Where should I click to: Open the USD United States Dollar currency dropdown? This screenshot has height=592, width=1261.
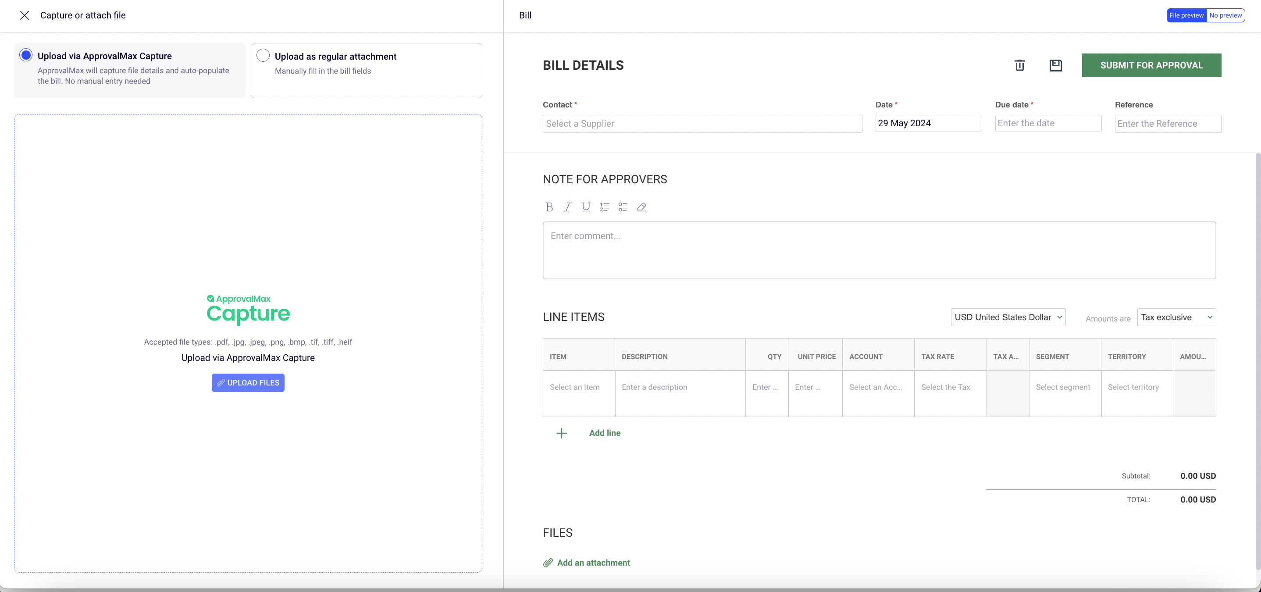[x=1008, y=317]
